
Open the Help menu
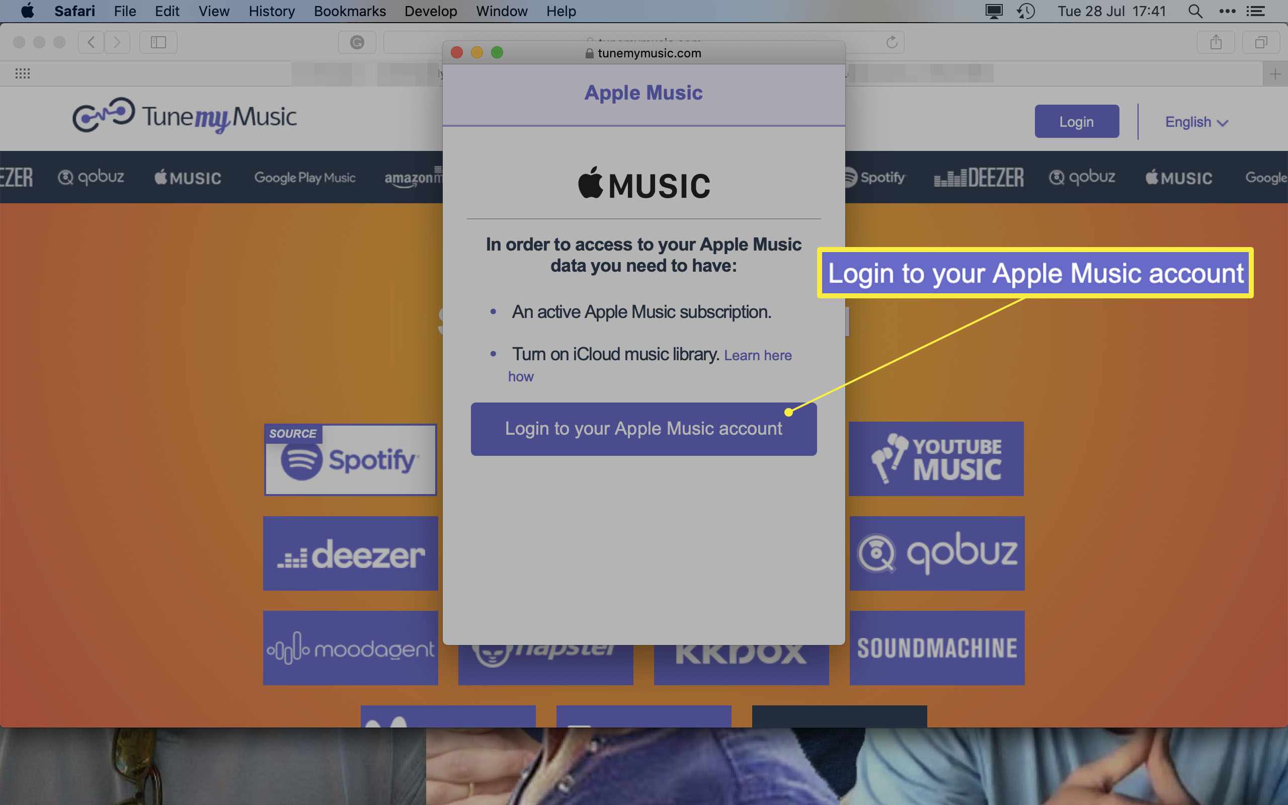[561, 11]
